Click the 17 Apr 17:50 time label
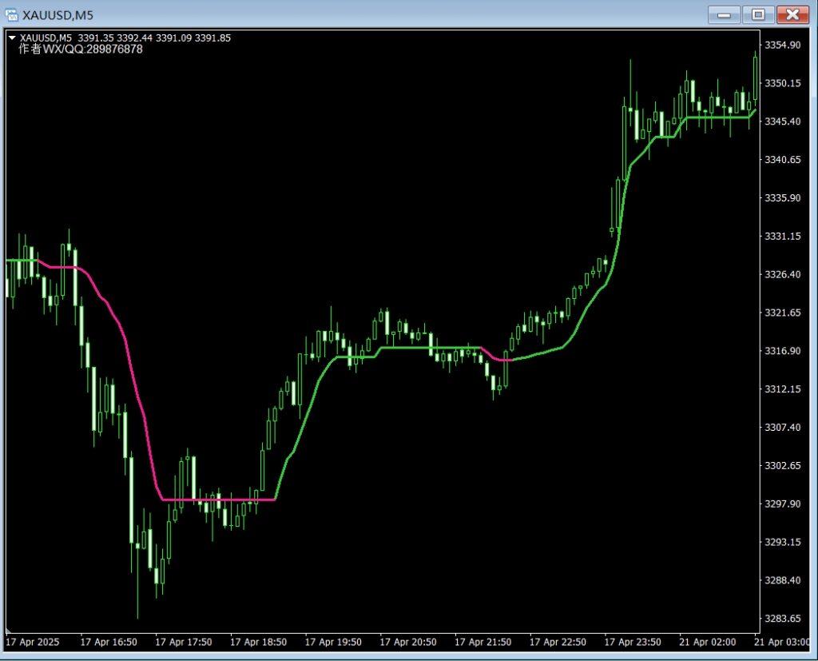Viewport: 818px width, 661px height. click(183, 642)
